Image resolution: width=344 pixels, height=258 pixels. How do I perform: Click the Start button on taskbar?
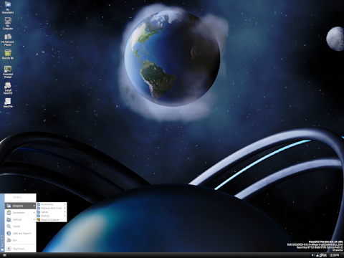(x=4, y=255)
